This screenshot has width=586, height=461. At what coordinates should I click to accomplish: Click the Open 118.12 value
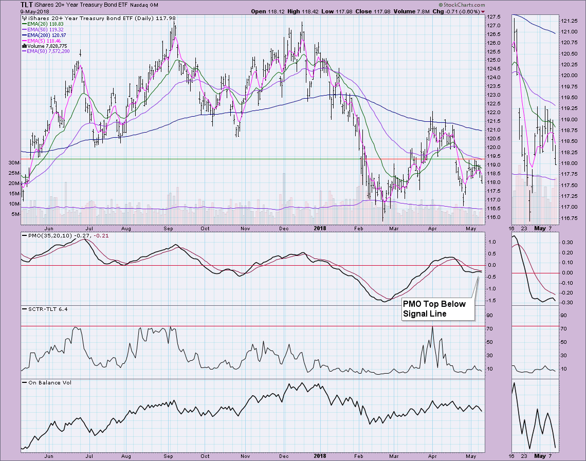pos(268,12)
